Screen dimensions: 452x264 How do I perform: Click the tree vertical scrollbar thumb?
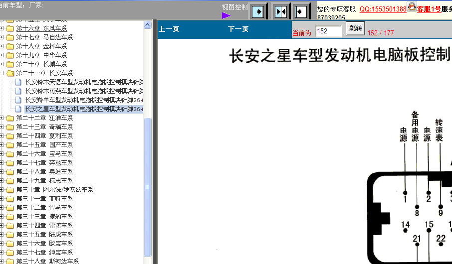[x=147, y=187]
